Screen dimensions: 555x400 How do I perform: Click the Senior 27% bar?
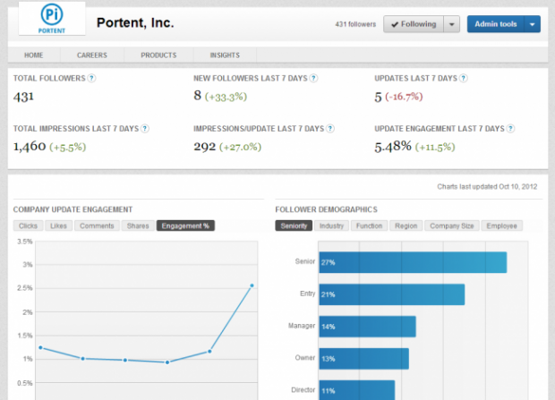point(413,262)
